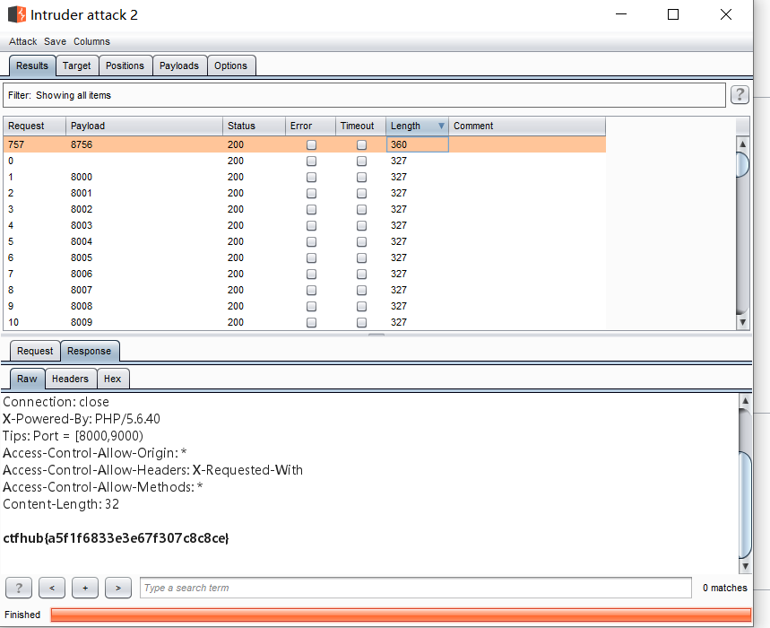
Task: Select the row with payload 8002
Action: click(x=305, y=209)
